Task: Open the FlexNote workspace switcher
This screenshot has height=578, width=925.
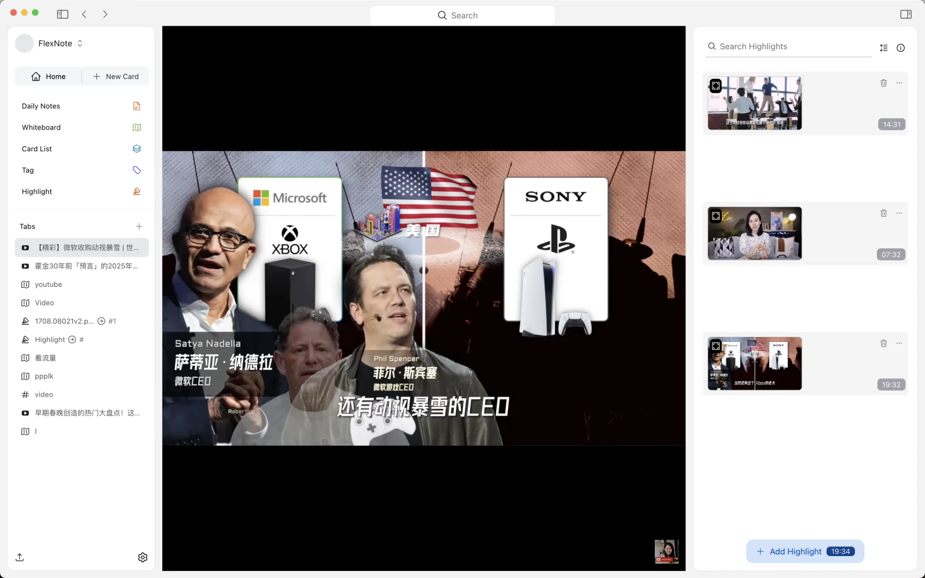Action: coord(60,43)
